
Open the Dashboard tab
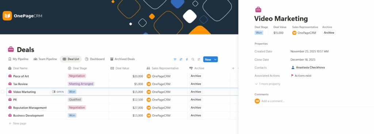[95, 59]
